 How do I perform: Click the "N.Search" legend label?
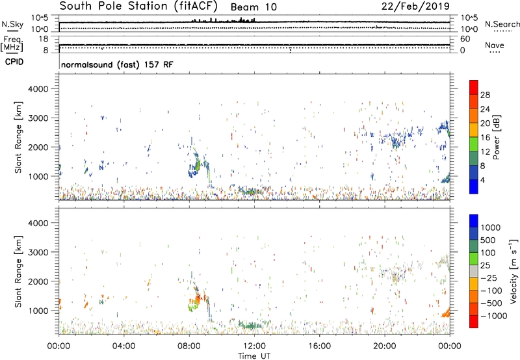point(502,24)
